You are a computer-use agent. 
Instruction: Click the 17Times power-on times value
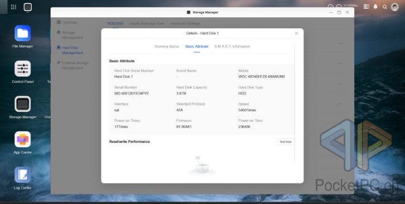121,127
